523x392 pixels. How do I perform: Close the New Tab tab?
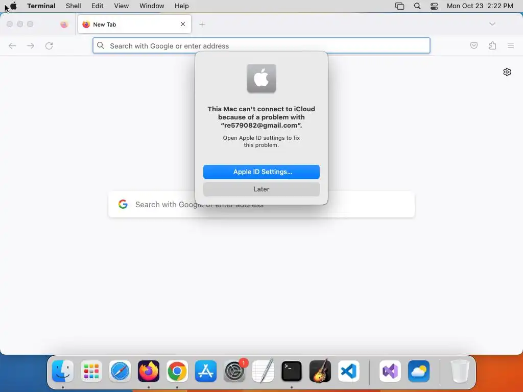click(183, 24)
